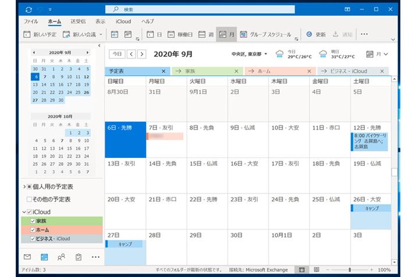Screen dimensions: 416x277
Task: Toggle the iCloud group checkbox
Action: point(30,212)
